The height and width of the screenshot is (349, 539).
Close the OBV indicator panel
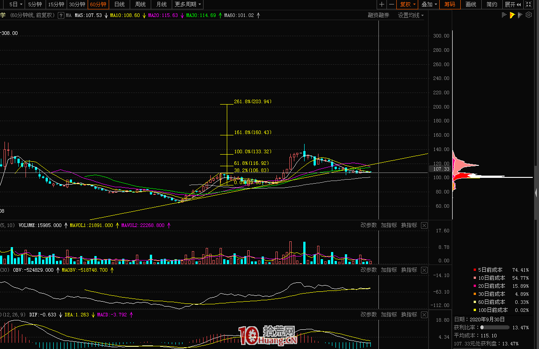[424, 270]
